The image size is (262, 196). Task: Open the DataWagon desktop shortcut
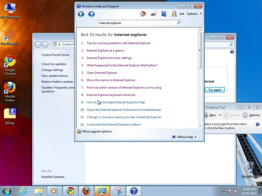point(10,37)
